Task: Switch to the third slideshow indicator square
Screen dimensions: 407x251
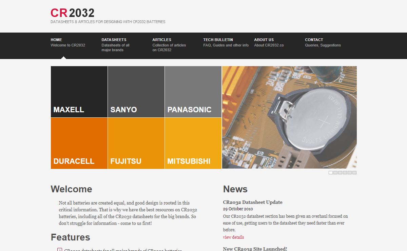Action: pos(340,173)
